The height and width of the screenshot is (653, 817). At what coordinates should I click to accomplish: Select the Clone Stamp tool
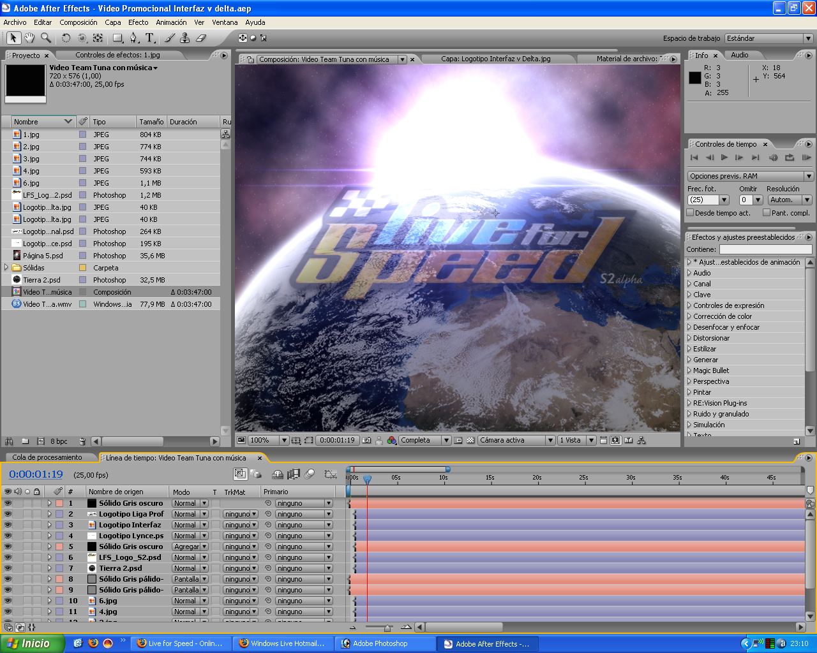(x=185, y=38)
